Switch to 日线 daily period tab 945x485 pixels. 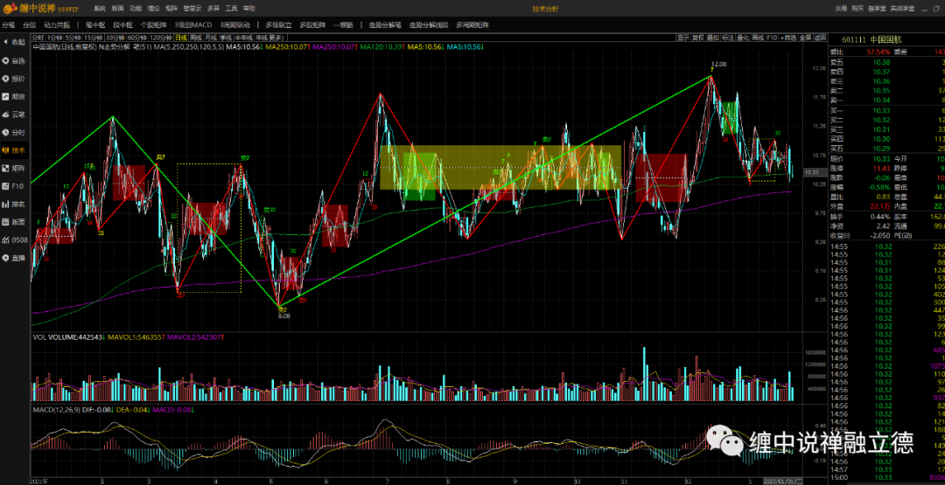[x=181, y=38]
